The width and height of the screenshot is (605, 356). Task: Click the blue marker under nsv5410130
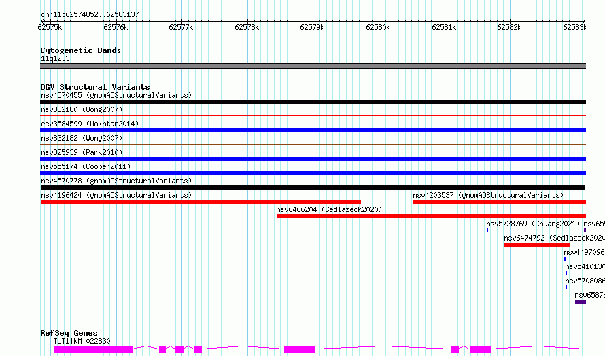pos(566,273)
